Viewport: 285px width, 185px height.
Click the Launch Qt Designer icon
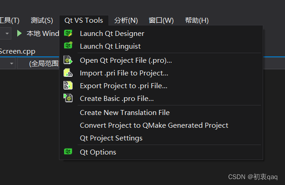[68, 33]
